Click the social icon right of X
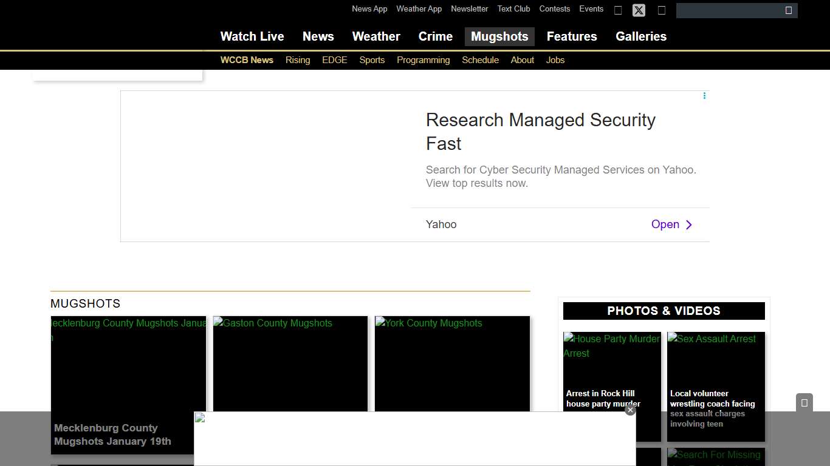 tap(662, 10)
